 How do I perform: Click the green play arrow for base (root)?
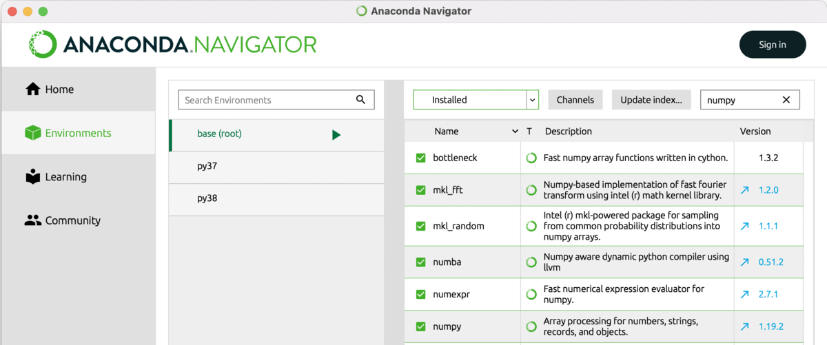(x=336, y=134)
